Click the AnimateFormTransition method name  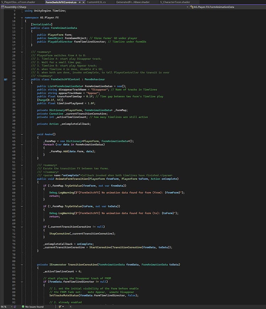pyautogui.click(x=72, y=179)
